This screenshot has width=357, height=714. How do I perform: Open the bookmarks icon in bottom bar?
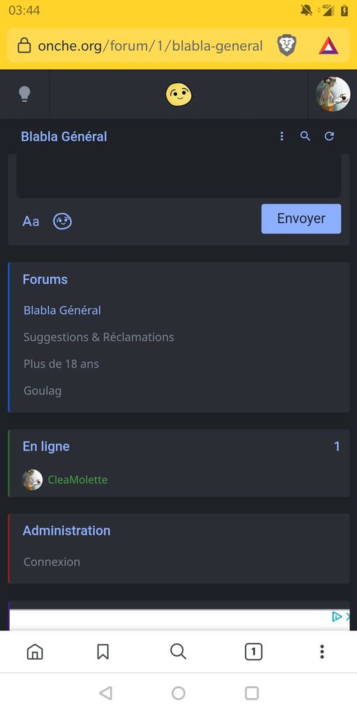click(103, 652)
